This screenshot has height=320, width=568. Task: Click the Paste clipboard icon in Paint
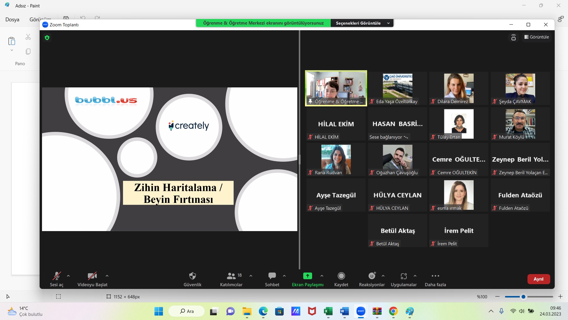pyautogui.click(x=12, y=41)
